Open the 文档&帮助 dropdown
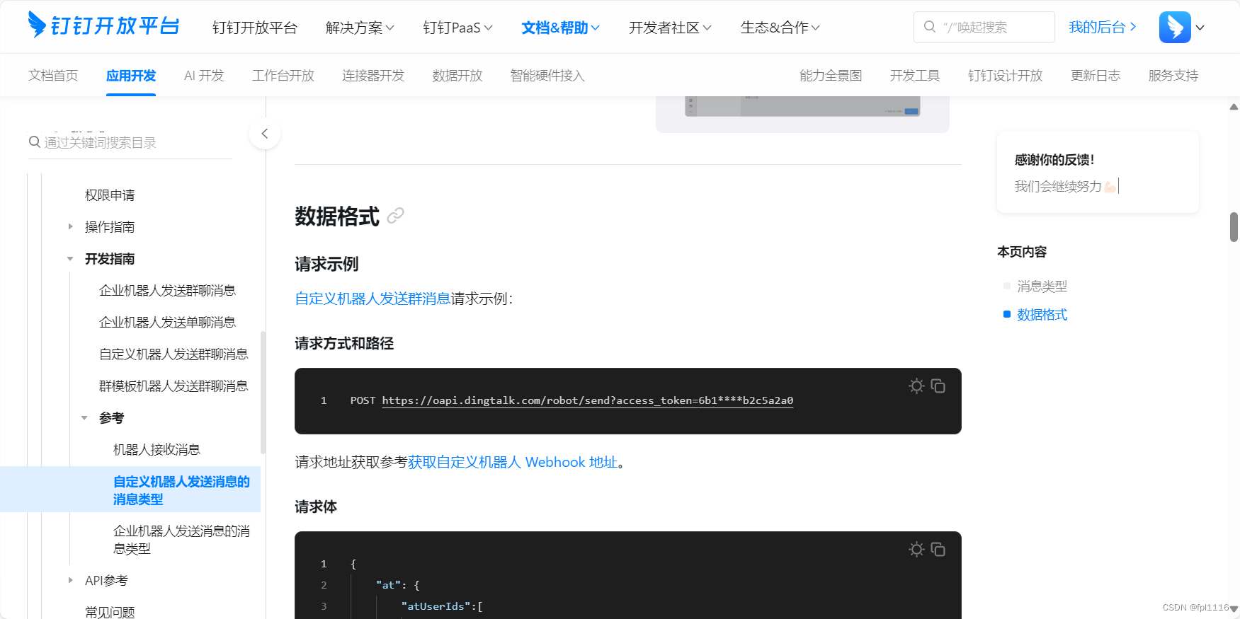 [560, 28]
